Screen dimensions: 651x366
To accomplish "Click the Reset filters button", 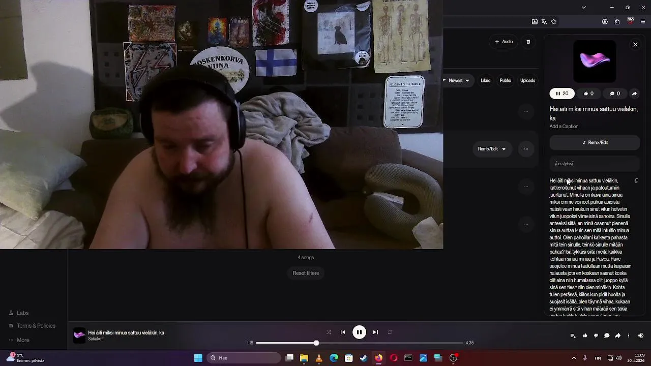I will pos(306,273).
